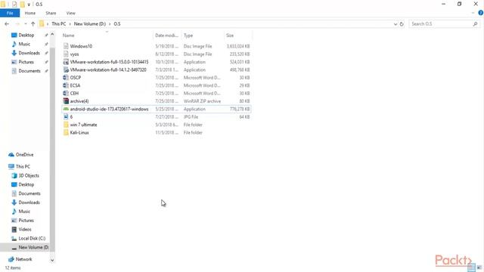Switch to Details view layout icon
This screenshot has height=272, width=484.
pyautogui.click(x=471, y=267)
